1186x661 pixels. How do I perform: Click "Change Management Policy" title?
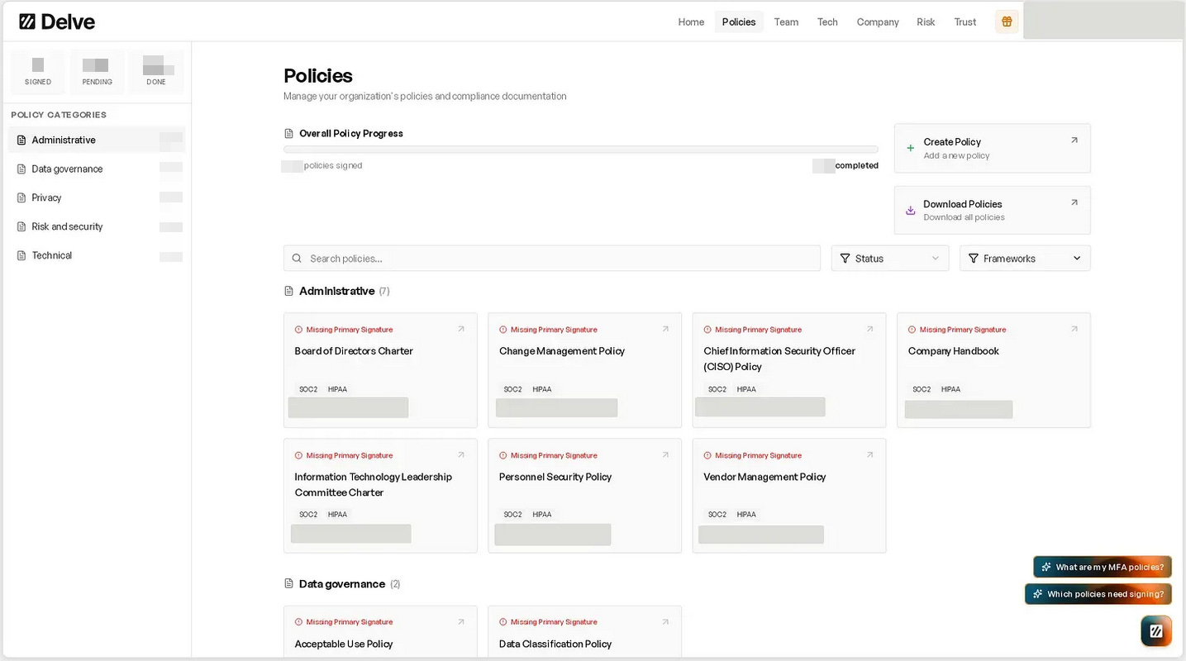[x=562, y=351]
